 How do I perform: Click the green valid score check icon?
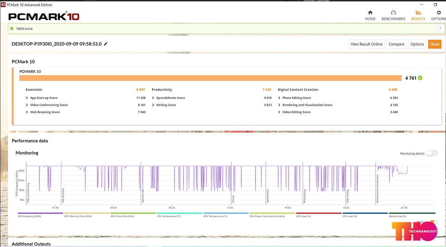[x=12, y=29]
